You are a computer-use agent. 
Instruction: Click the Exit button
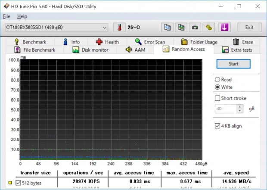249,28
